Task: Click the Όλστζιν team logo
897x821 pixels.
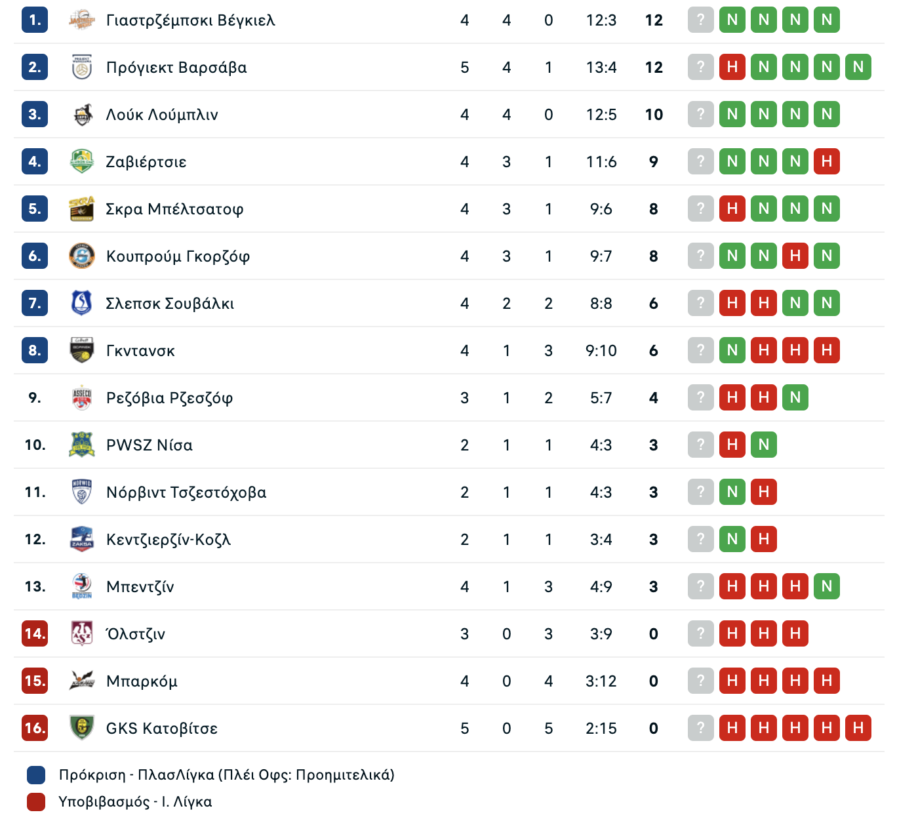Action: point(82,634)
